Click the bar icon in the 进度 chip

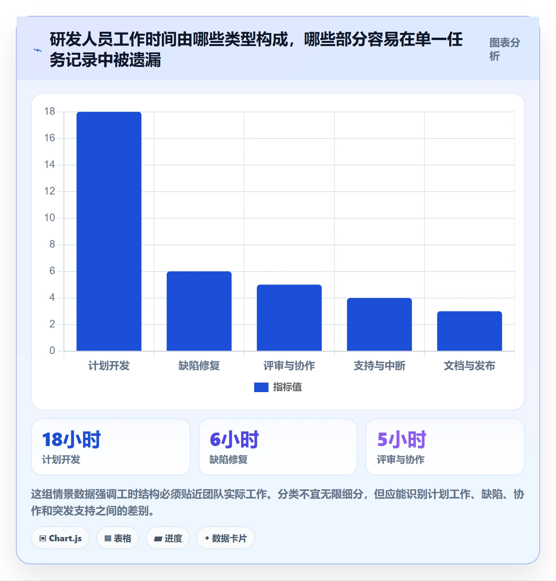(x=158, y=539)
